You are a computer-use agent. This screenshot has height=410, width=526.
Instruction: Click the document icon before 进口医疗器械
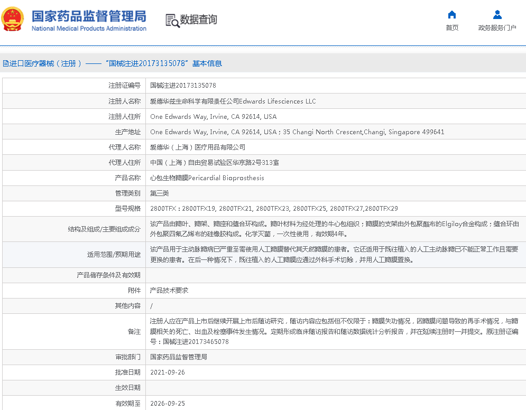click(5, 63)
